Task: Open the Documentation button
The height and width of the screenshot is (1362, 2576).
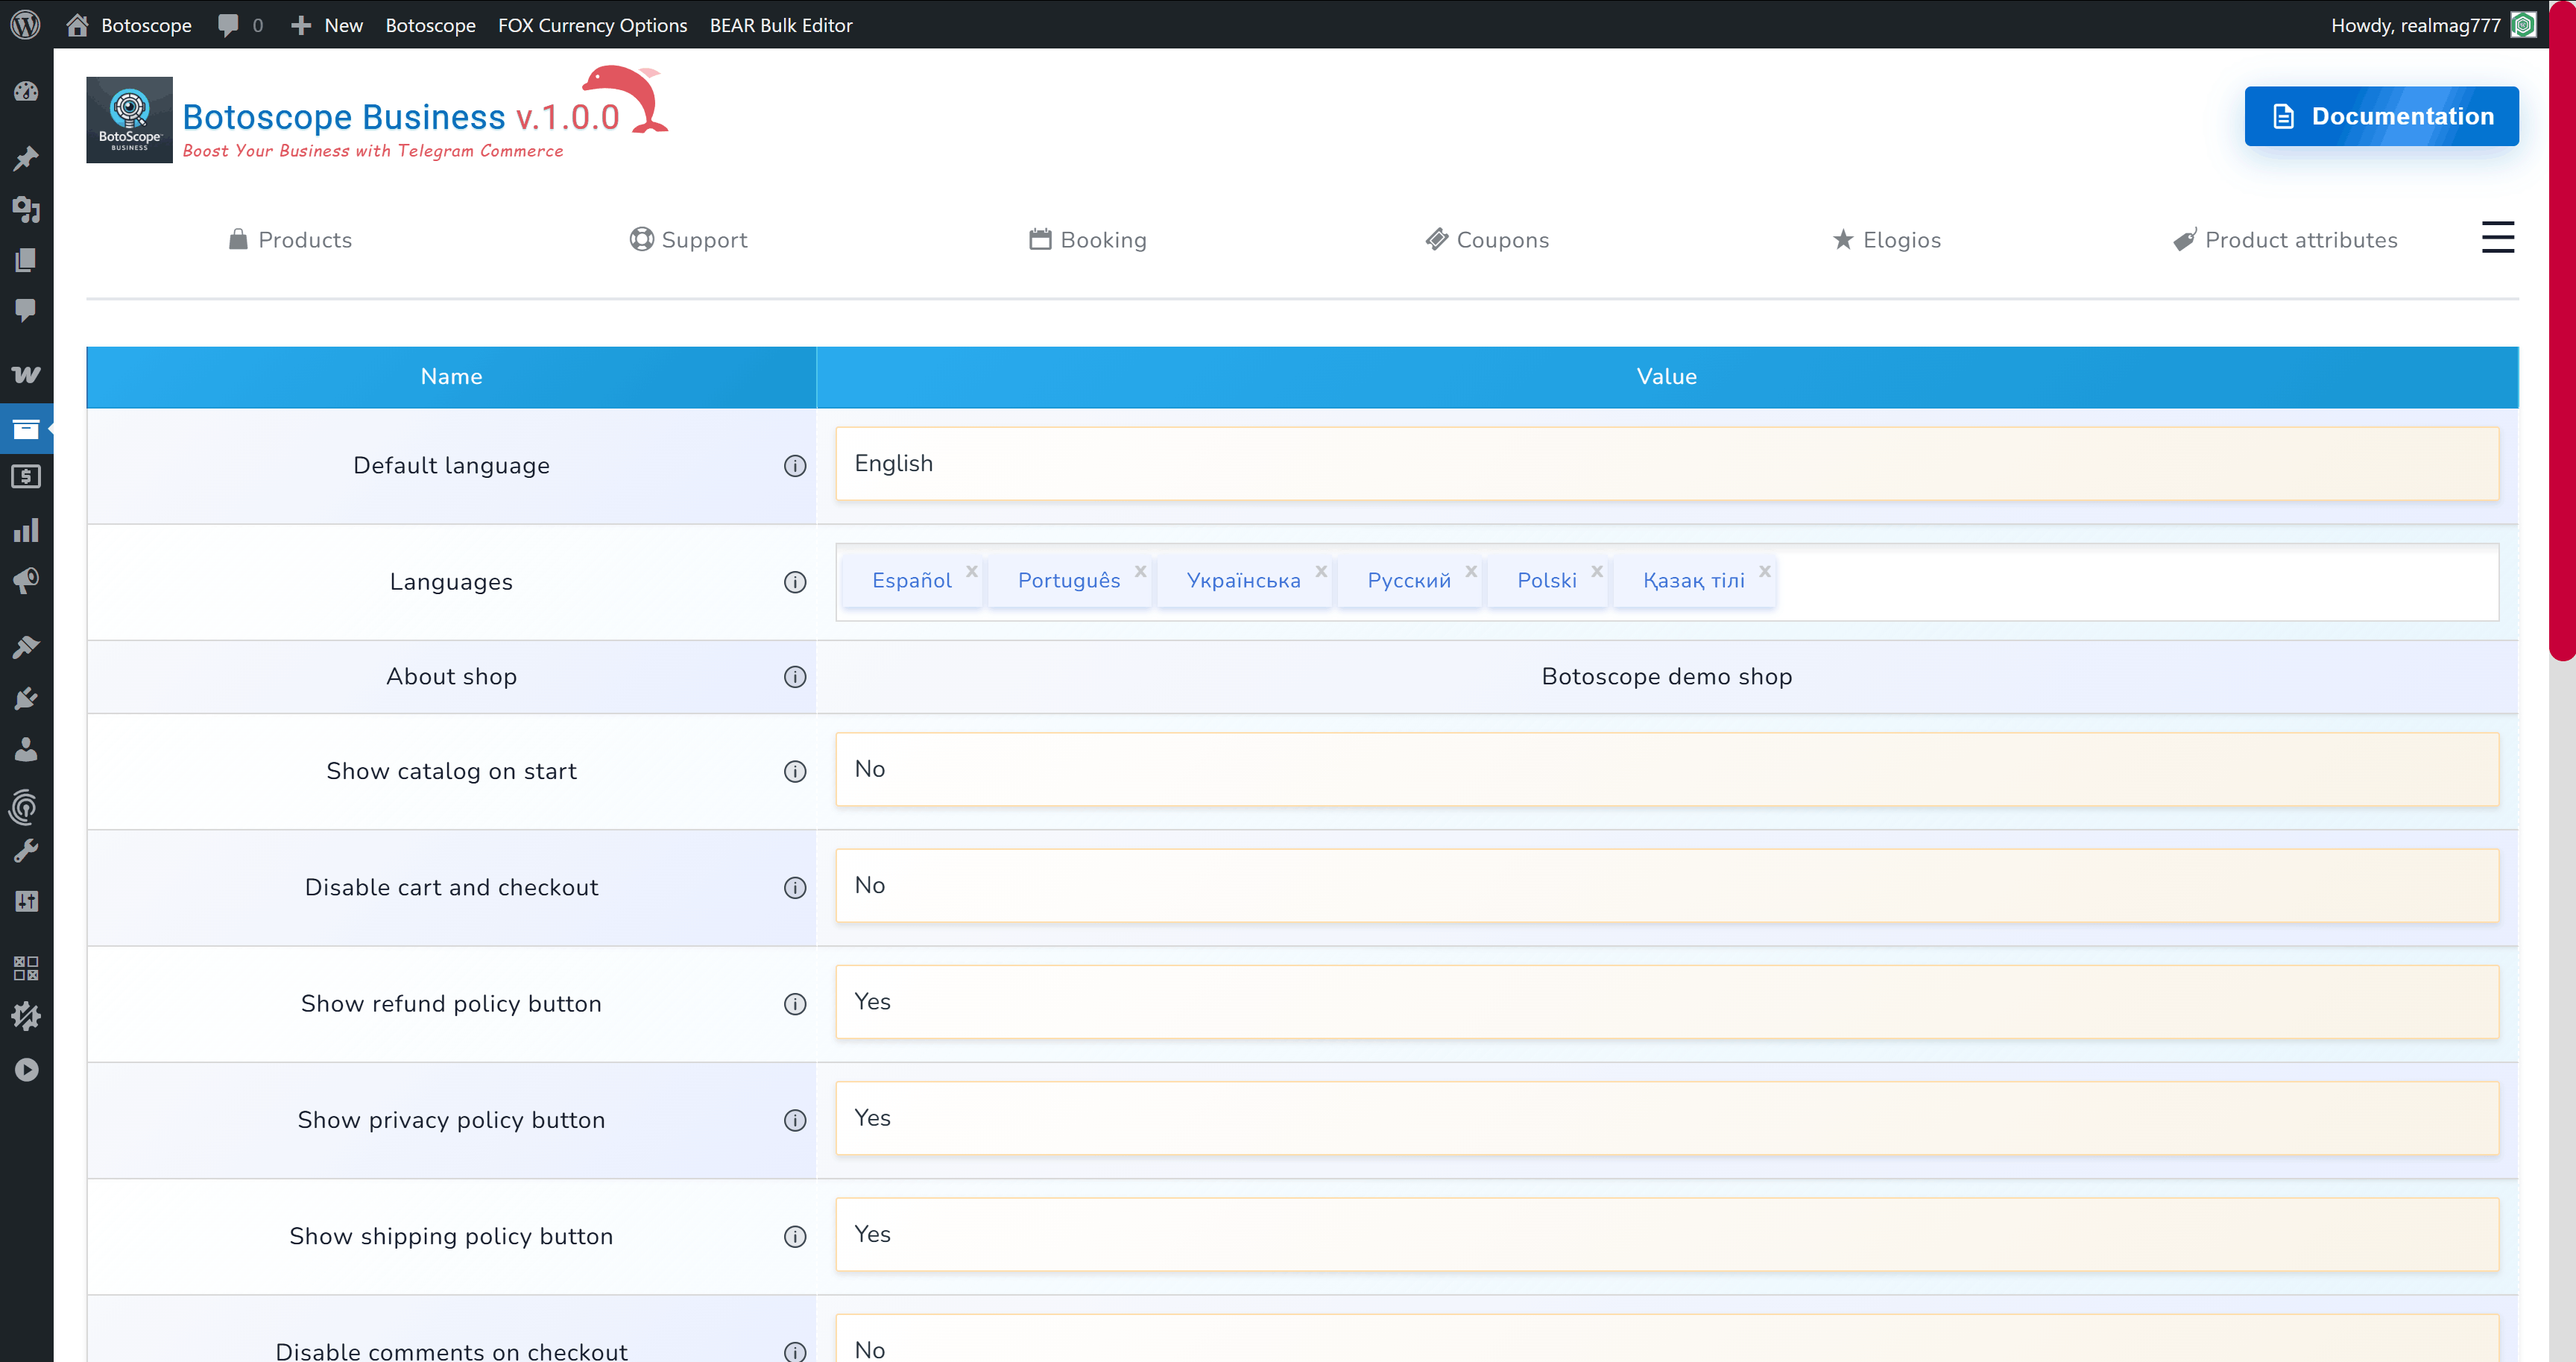Action: coord(2381,116)
